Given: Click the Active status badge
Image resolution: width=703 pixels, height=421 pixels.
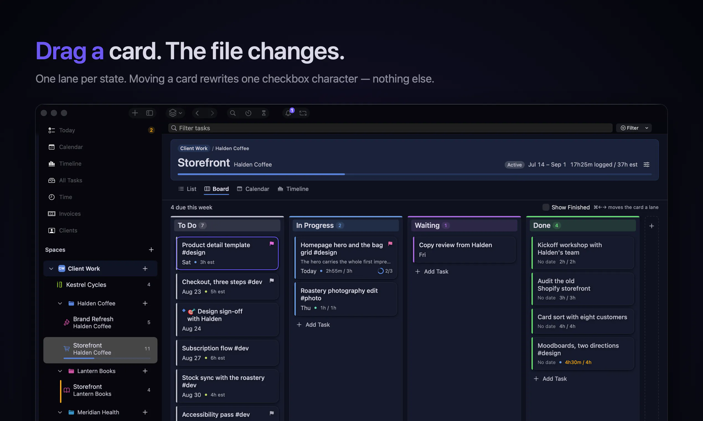Looking at the screenshot, I should pyautogui.click(x=515, y=165).
